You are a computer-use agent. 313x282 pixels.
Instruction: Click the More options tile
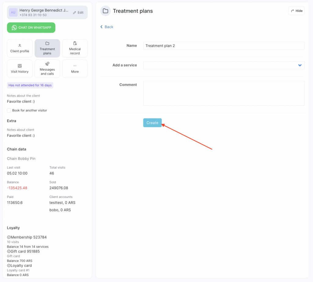(75, 69)
